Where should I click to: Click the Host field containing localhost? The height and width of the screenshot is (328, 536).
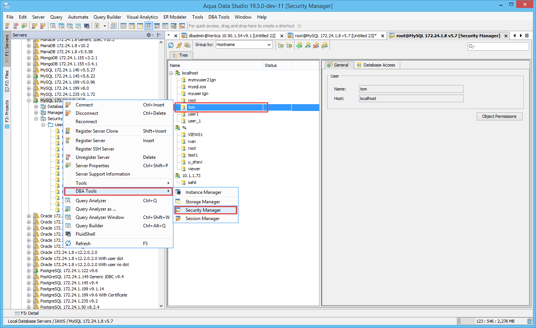411,98
